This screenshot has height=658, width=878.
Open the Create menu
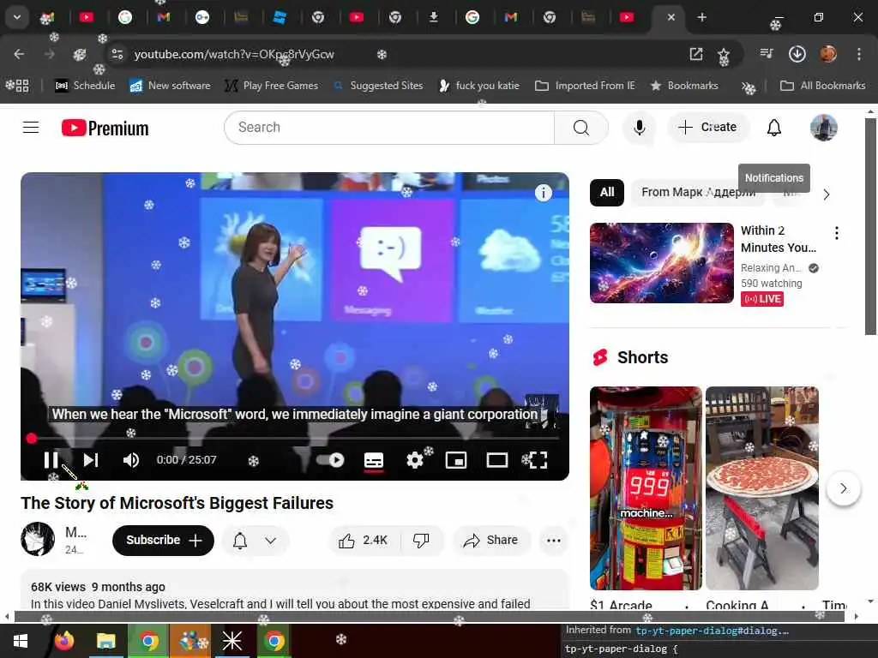click(x=707, y=128)
